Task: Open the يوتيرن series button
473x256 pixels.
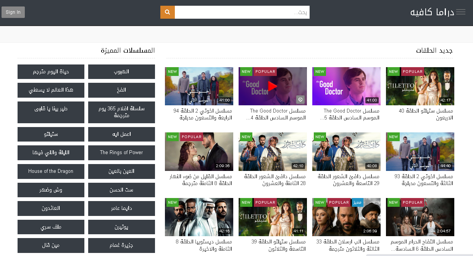Action: (x=121, y=227)
